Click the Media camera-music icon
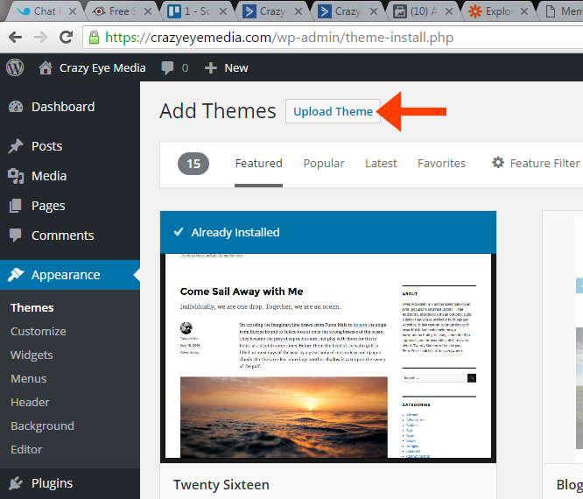Viewport: 583px width, 499px height. point(16,176)
